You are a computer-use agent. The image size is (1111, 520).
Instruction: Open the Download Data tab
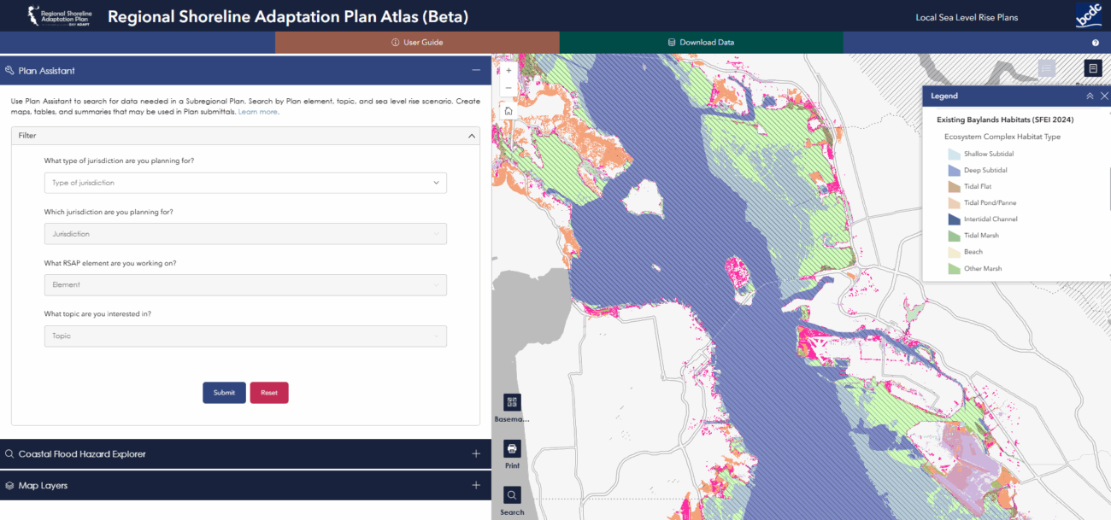pos(701,43)
